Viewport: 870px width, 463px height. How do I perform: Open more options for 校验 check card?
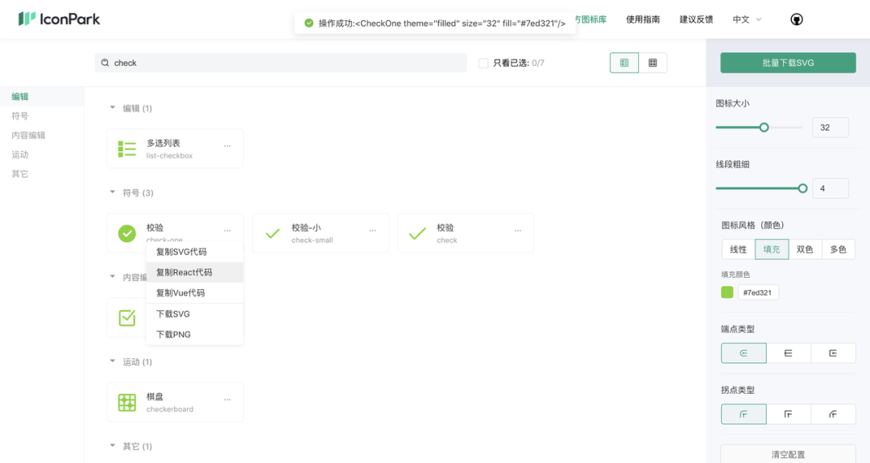tap(518, 230)
